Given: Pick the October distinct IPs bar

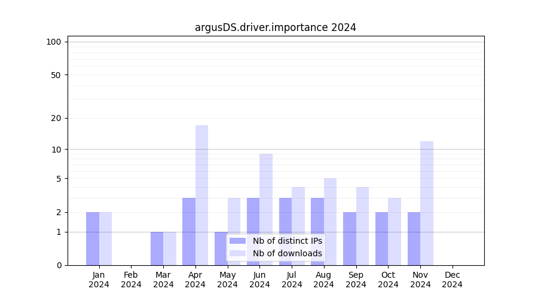Looking at the screenshot, I should [x=381, y=238].
